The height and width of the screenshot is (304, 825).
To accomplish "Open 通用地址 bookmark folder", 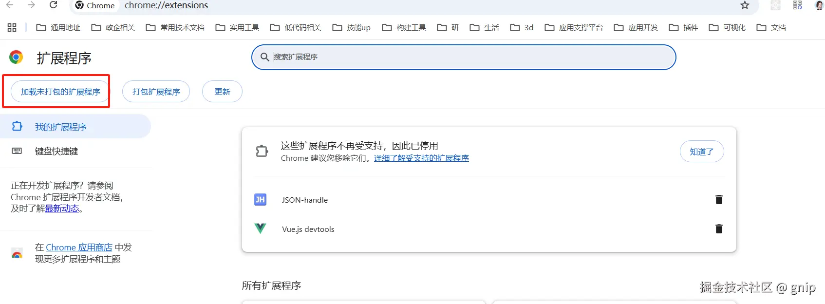I will (58, 28).
